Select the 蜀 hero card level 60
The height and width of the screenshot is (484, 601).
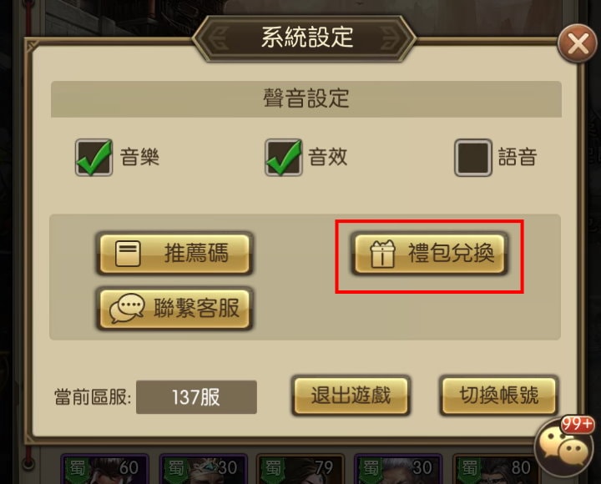104,469
